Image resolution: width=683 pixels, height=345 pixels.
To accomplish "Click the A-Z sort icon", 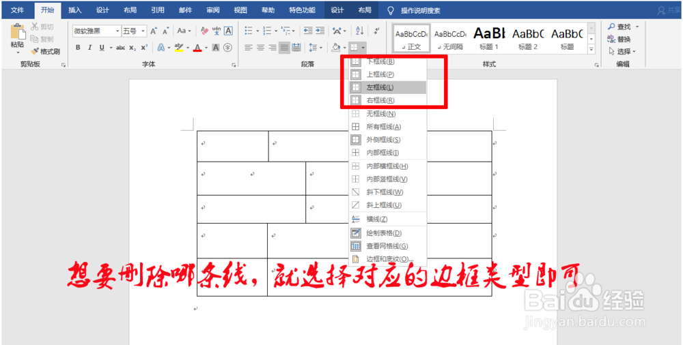I will click(359, 31).
